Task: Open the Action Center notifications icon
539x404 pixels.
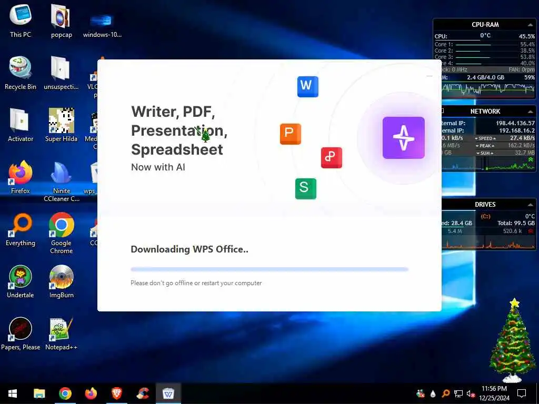Action: click(x=522, y=393)
